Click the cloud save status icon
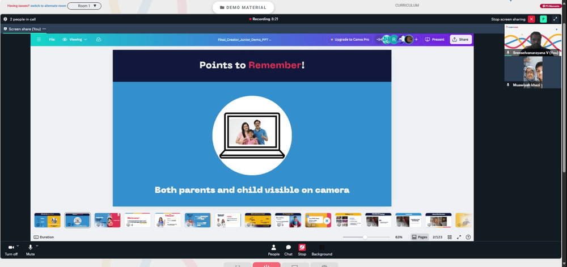This screenshot has height=267, width=567. (x=99, y=39)
